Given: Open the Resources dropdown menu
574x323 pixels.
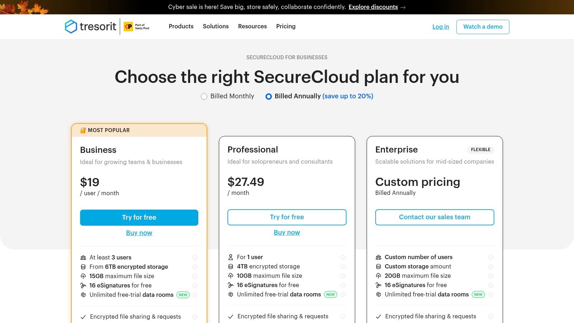Looking at the screenshot, I should point(252,26).
